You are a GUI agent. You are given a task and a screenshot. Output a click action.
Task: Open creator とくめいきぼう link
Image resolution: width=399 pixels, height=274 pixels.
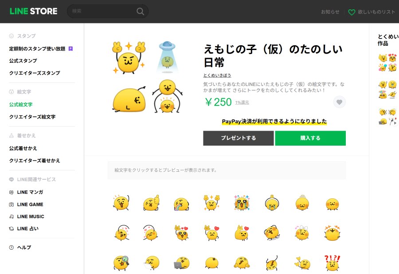[217, 75]
